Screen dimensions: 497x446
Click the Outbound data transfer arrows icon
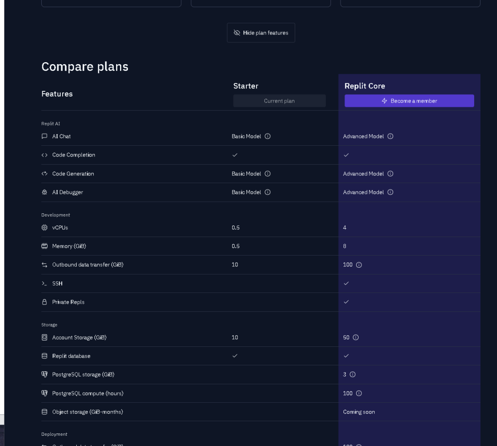(44, 265)
